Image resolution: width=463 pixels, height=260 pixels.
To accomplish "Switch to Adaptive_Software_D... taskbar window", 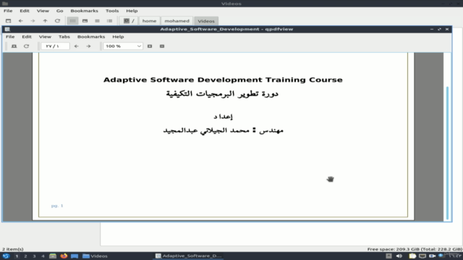I will [189, 256].
